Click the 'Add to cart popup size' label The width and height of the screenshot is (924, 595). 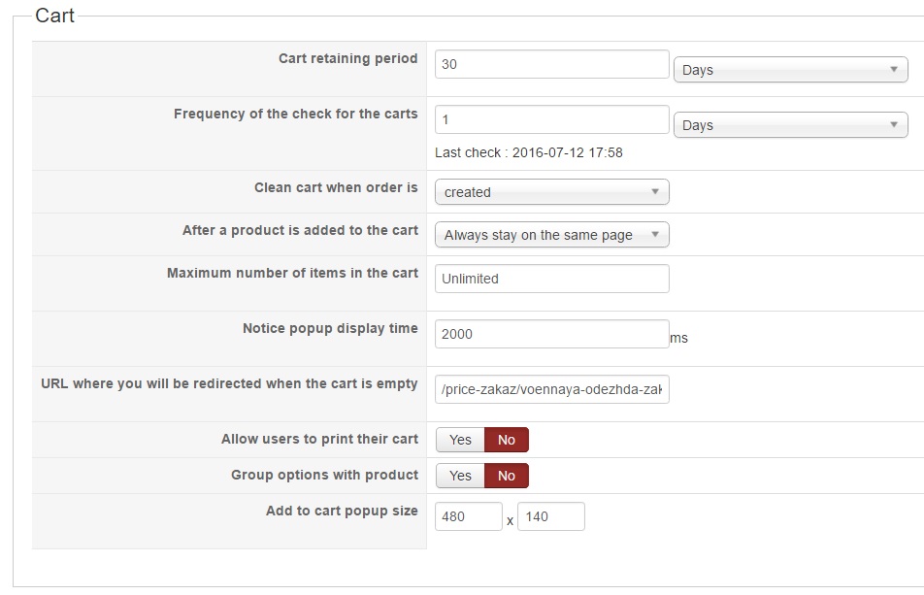(342, 511)
